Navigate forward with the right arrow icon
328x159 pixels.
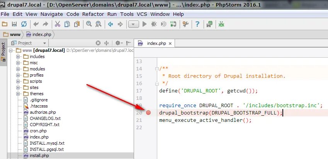(120, 24)
